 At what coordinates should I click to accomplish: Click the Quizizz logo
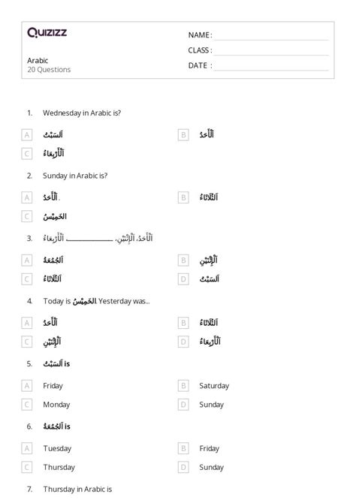tap(47, 32)
